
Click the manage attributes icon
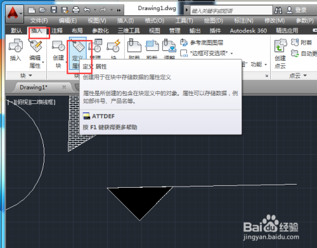tap(95, 45)
